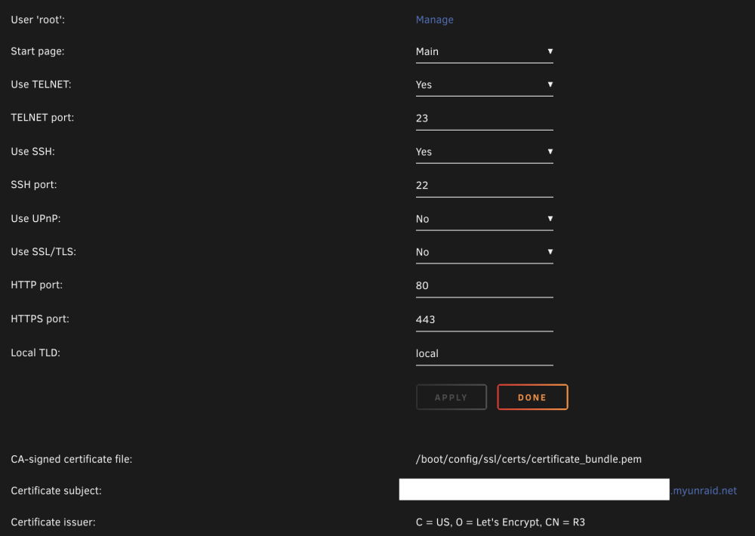This screenshot has width=755, height=536.
Task: Click the 'Start page:' label
Action: pyautogui.click(x=38, y=51)
